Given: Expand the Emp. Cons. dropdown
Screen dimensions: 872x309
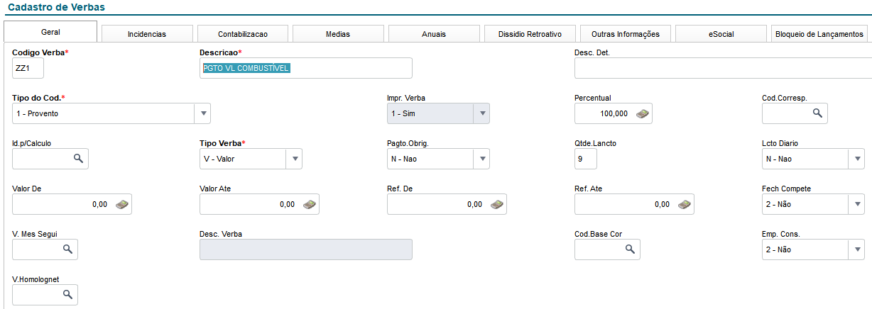Looking at the screenshot, I should 856,249.
